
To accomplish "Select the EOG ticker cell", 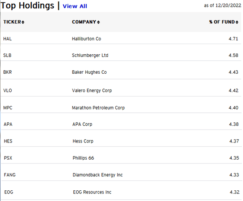I will [9, 192].
